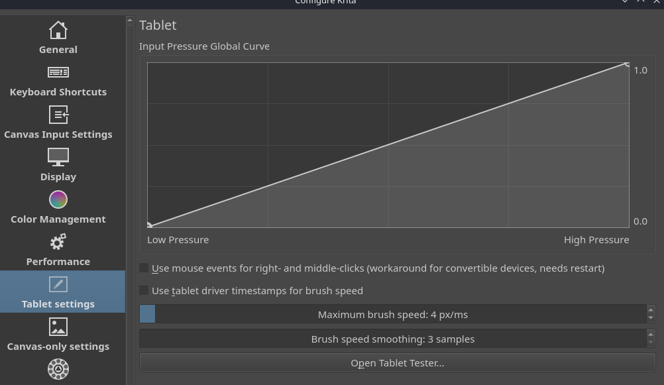Image resolution: width=664 pixels, height=385 pixels.
Task: Open the Canvas Input Settings icon
Action: tap(58, 115)
